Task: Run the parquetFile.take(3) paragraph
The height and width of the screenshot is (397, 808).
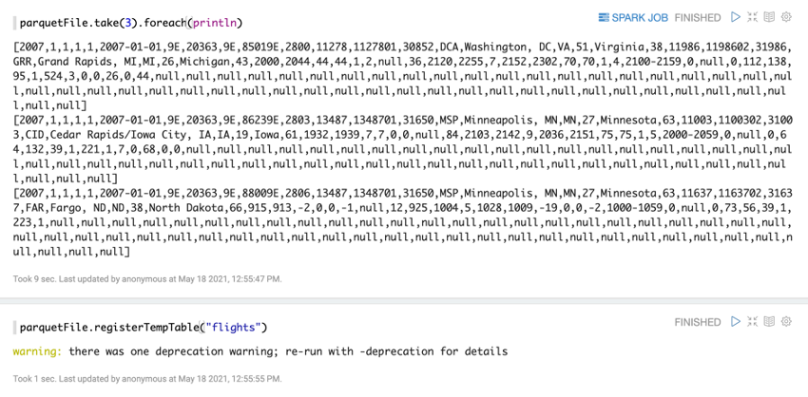Action: click(x=736, y=17)
